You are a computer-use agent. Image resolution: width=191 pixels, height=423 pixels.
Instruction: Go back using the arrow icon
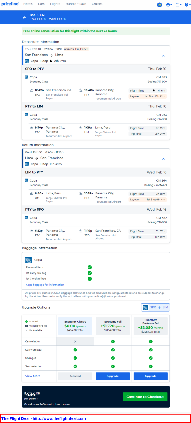pyautogui.click(x=24, y=17)
